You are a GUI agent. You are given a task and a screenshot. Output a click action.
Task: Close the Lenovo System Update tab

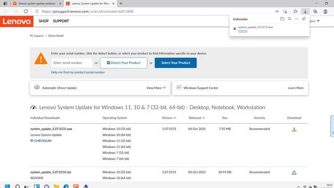(x=113, y=4)
